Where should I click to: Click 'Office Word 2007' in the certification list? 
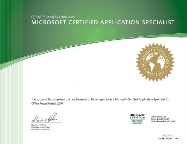159,117
